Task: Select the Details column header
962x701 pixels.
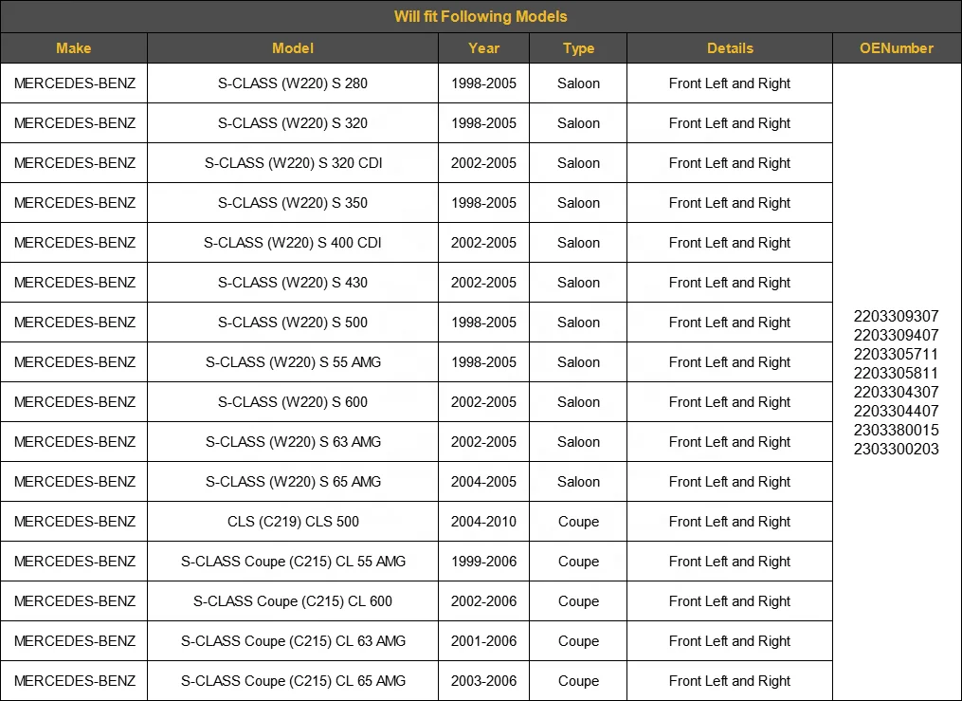Action: coord(730,47)
